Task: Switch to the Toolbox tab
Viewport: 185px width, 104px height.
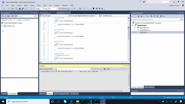Action: pos(4,94)
